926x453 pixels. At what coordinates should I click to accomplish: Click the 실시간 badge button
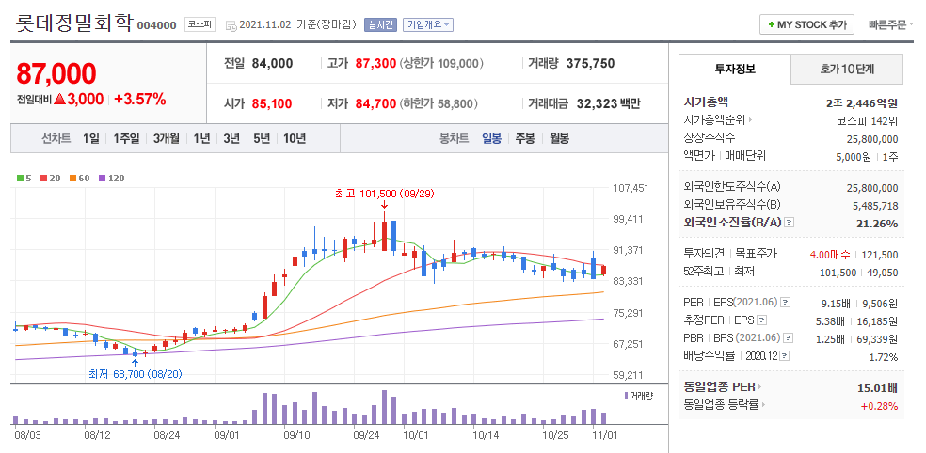click(380, 24)
